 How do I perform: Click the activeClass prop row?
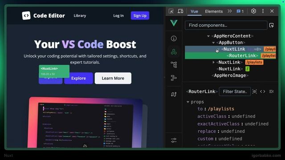(226, 116)
